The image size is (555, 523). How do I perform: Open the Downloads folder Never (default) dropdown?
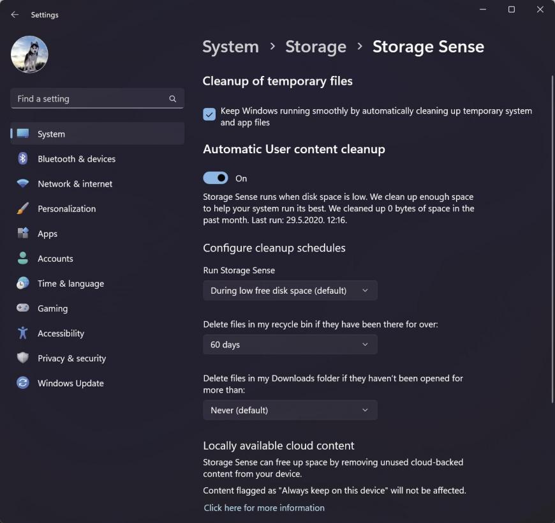point(290,410)
